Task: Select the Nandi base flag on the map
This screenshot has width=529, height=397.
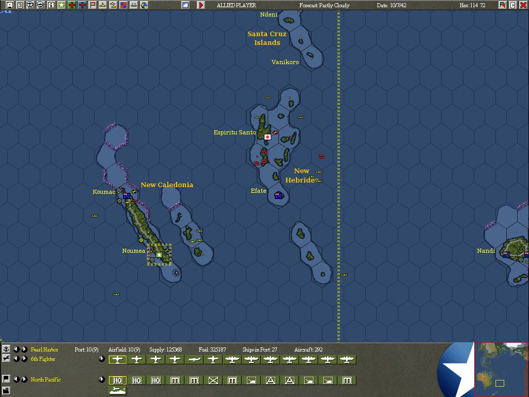Action: pos(506,254)
